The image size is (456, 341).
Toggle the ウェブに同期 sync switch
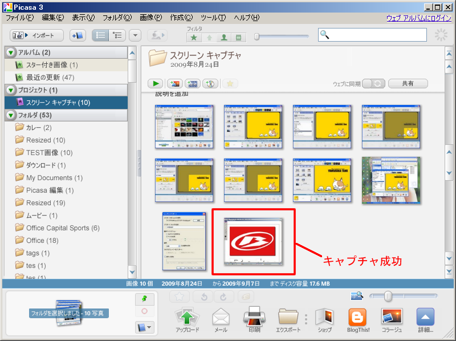pos(374,84)
